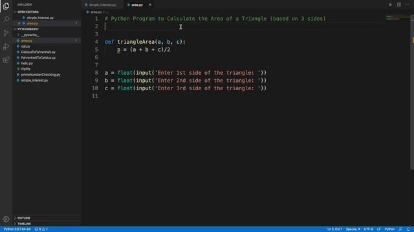This screenshot has width=414, height=232.
Task: Open notifications bell in status bar
Action: coord(408,229)
